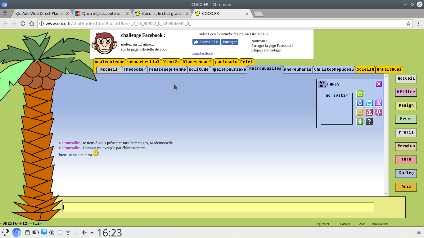
Task: Focus the yellow chat message input
Action: [x=218, y=207]
